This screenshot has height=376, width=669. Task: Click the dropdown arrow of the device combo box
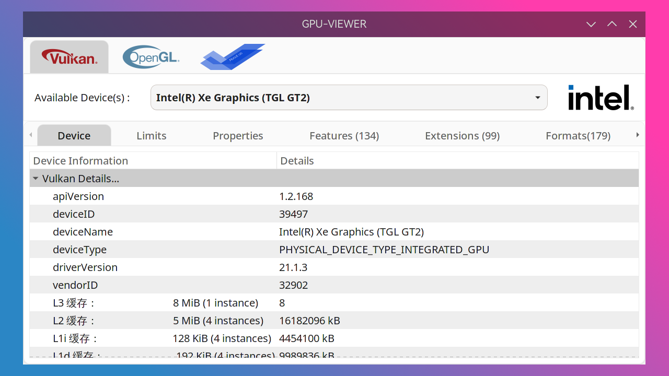pyautogui.click(x=537, y=97)
